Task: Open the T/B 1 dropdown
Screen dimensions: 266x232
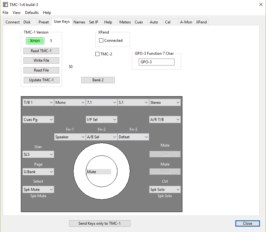Action: pyautogui.click(x=38, y=102)
